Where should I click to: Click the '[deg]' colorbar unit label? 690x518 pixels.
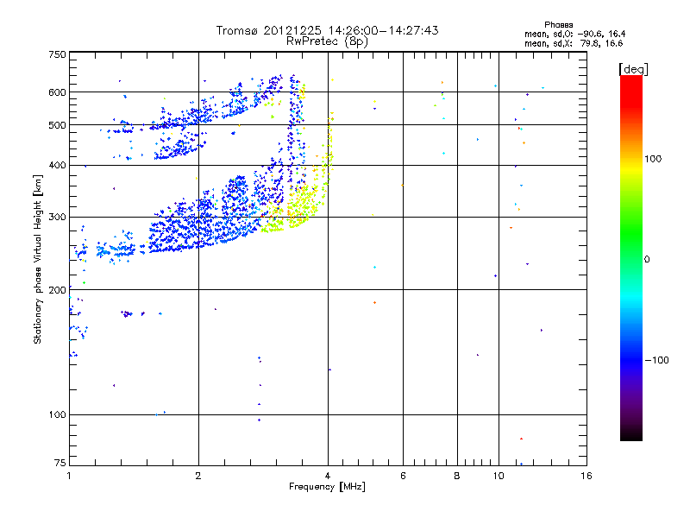coord(633,69)
